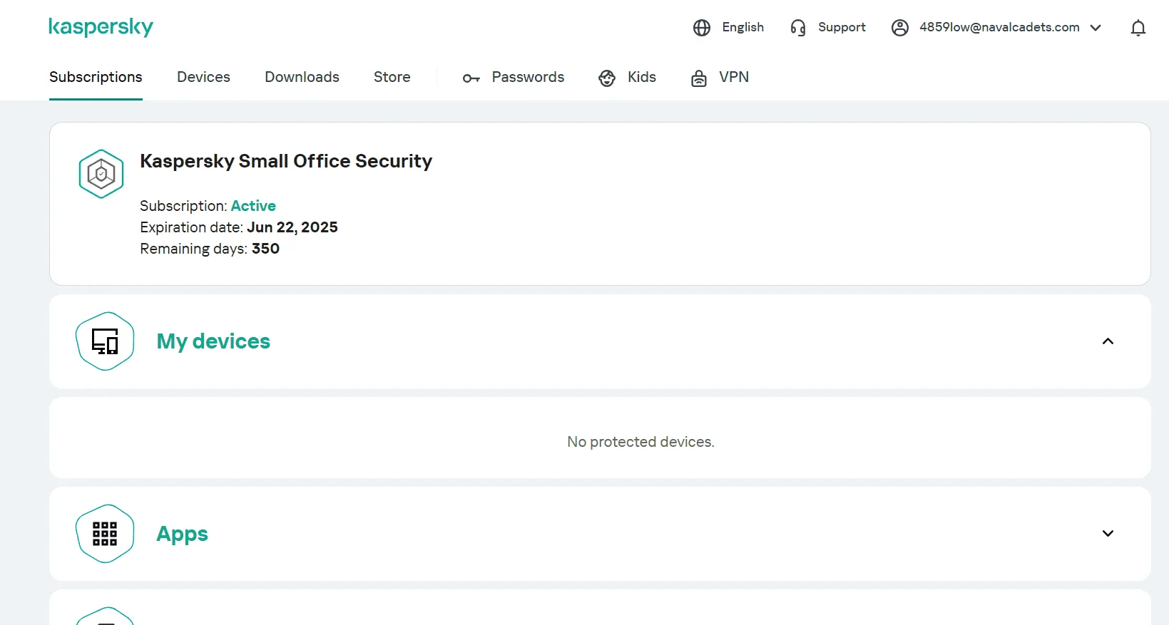Click the Kaspersky Small Office Security title

click(286, 161)
